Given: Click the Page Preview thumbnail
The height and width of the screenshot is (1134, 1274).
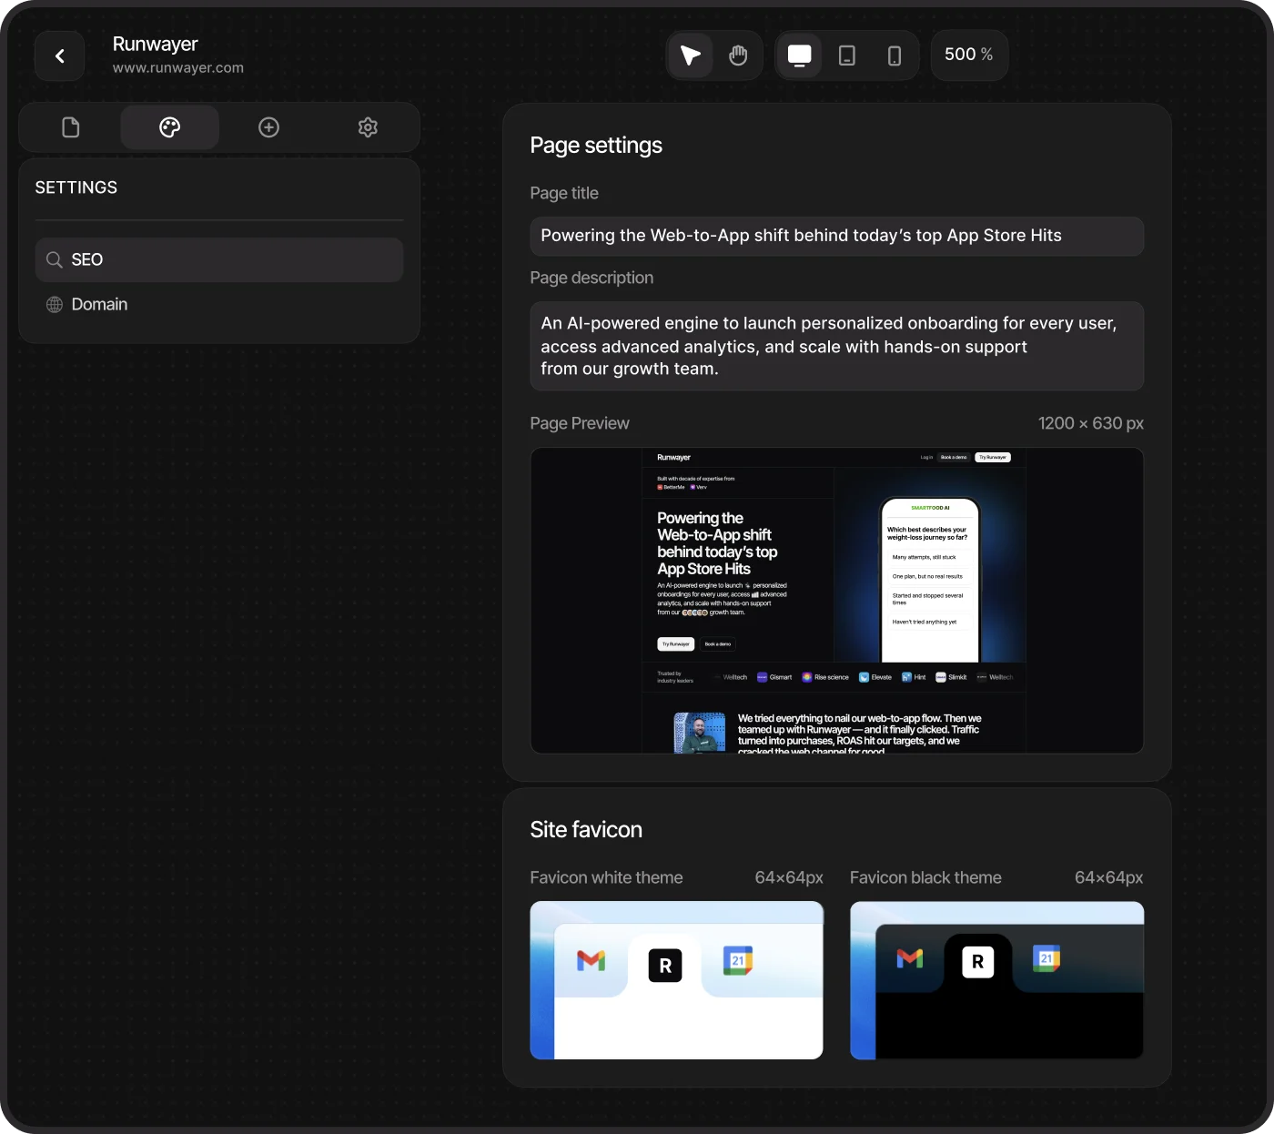Looking at the screenshot, I should pyautogui.click(x=836, y=601).
